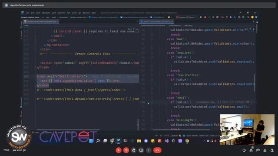Open the Window menu
The image size is (278, 156).
tap(86, 13)
